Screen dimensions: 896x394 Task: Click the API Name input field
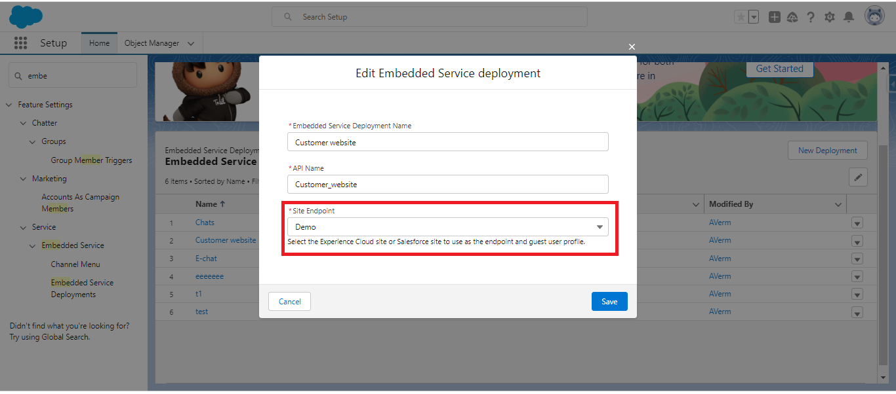448,185
